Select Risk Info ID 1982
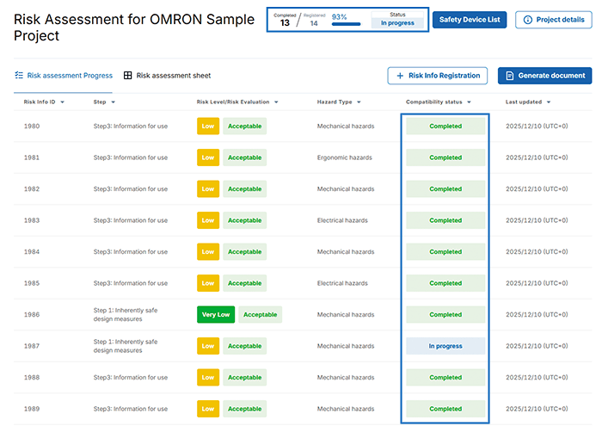The width and height of the screenshot is (602, 426). click(x=32, y=189)
